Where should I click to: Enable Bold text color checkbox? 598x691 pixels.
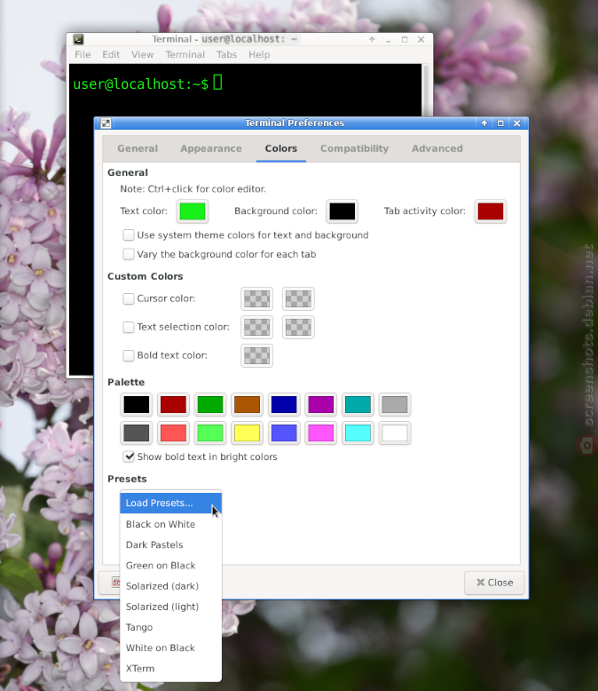tap(128, 355)
